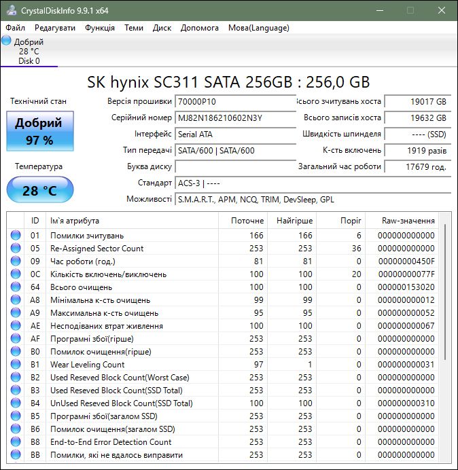This screenshot has height=470, width=458.
Task: Click the 28 °C temperature button
Action: click(x=40, y=189)
